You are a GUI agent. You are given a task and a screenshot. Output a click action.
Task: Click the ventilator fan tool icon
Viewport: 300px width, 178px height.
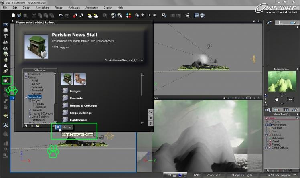(x=6, y=125)
